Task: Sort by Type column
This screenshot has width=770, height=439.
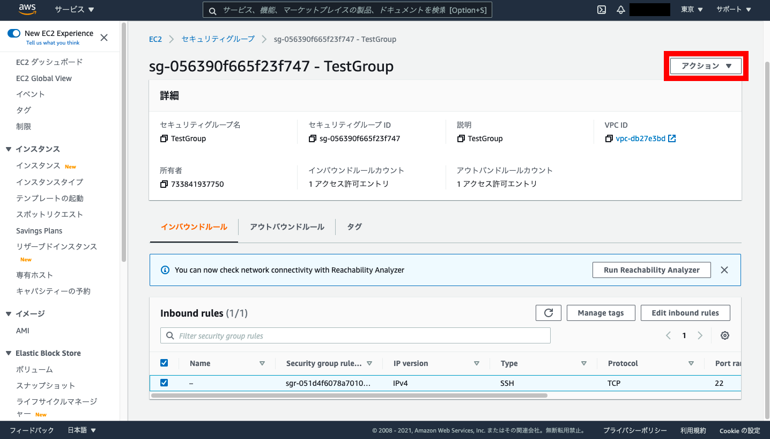Action: point(584,363)
